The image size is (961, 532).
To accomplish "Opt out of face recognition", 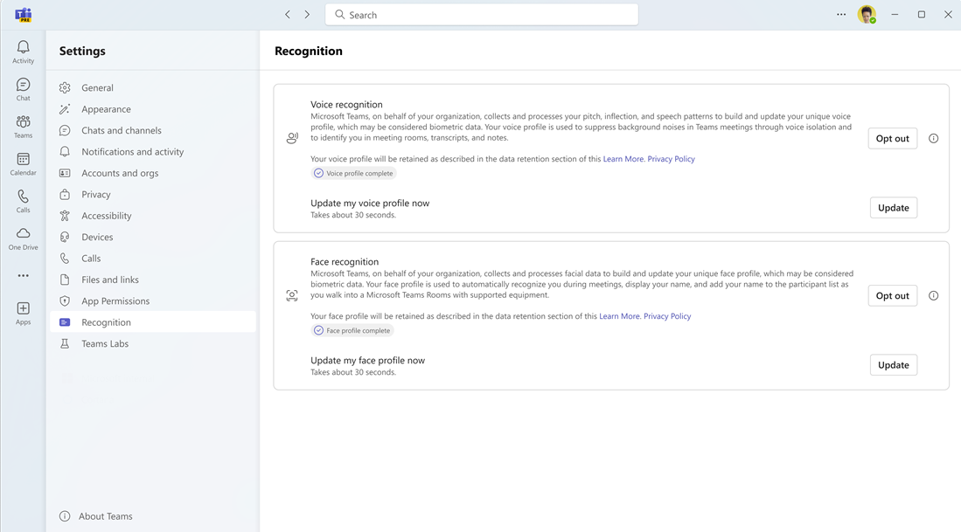I will [x=892, y=295].
